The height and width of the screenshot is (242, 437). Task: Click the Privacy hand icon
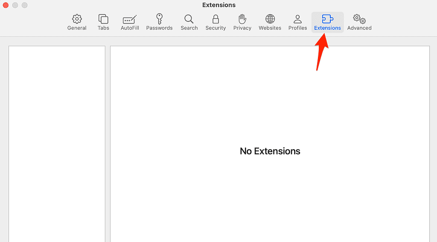pyautogui.click(x=242, y=19)
